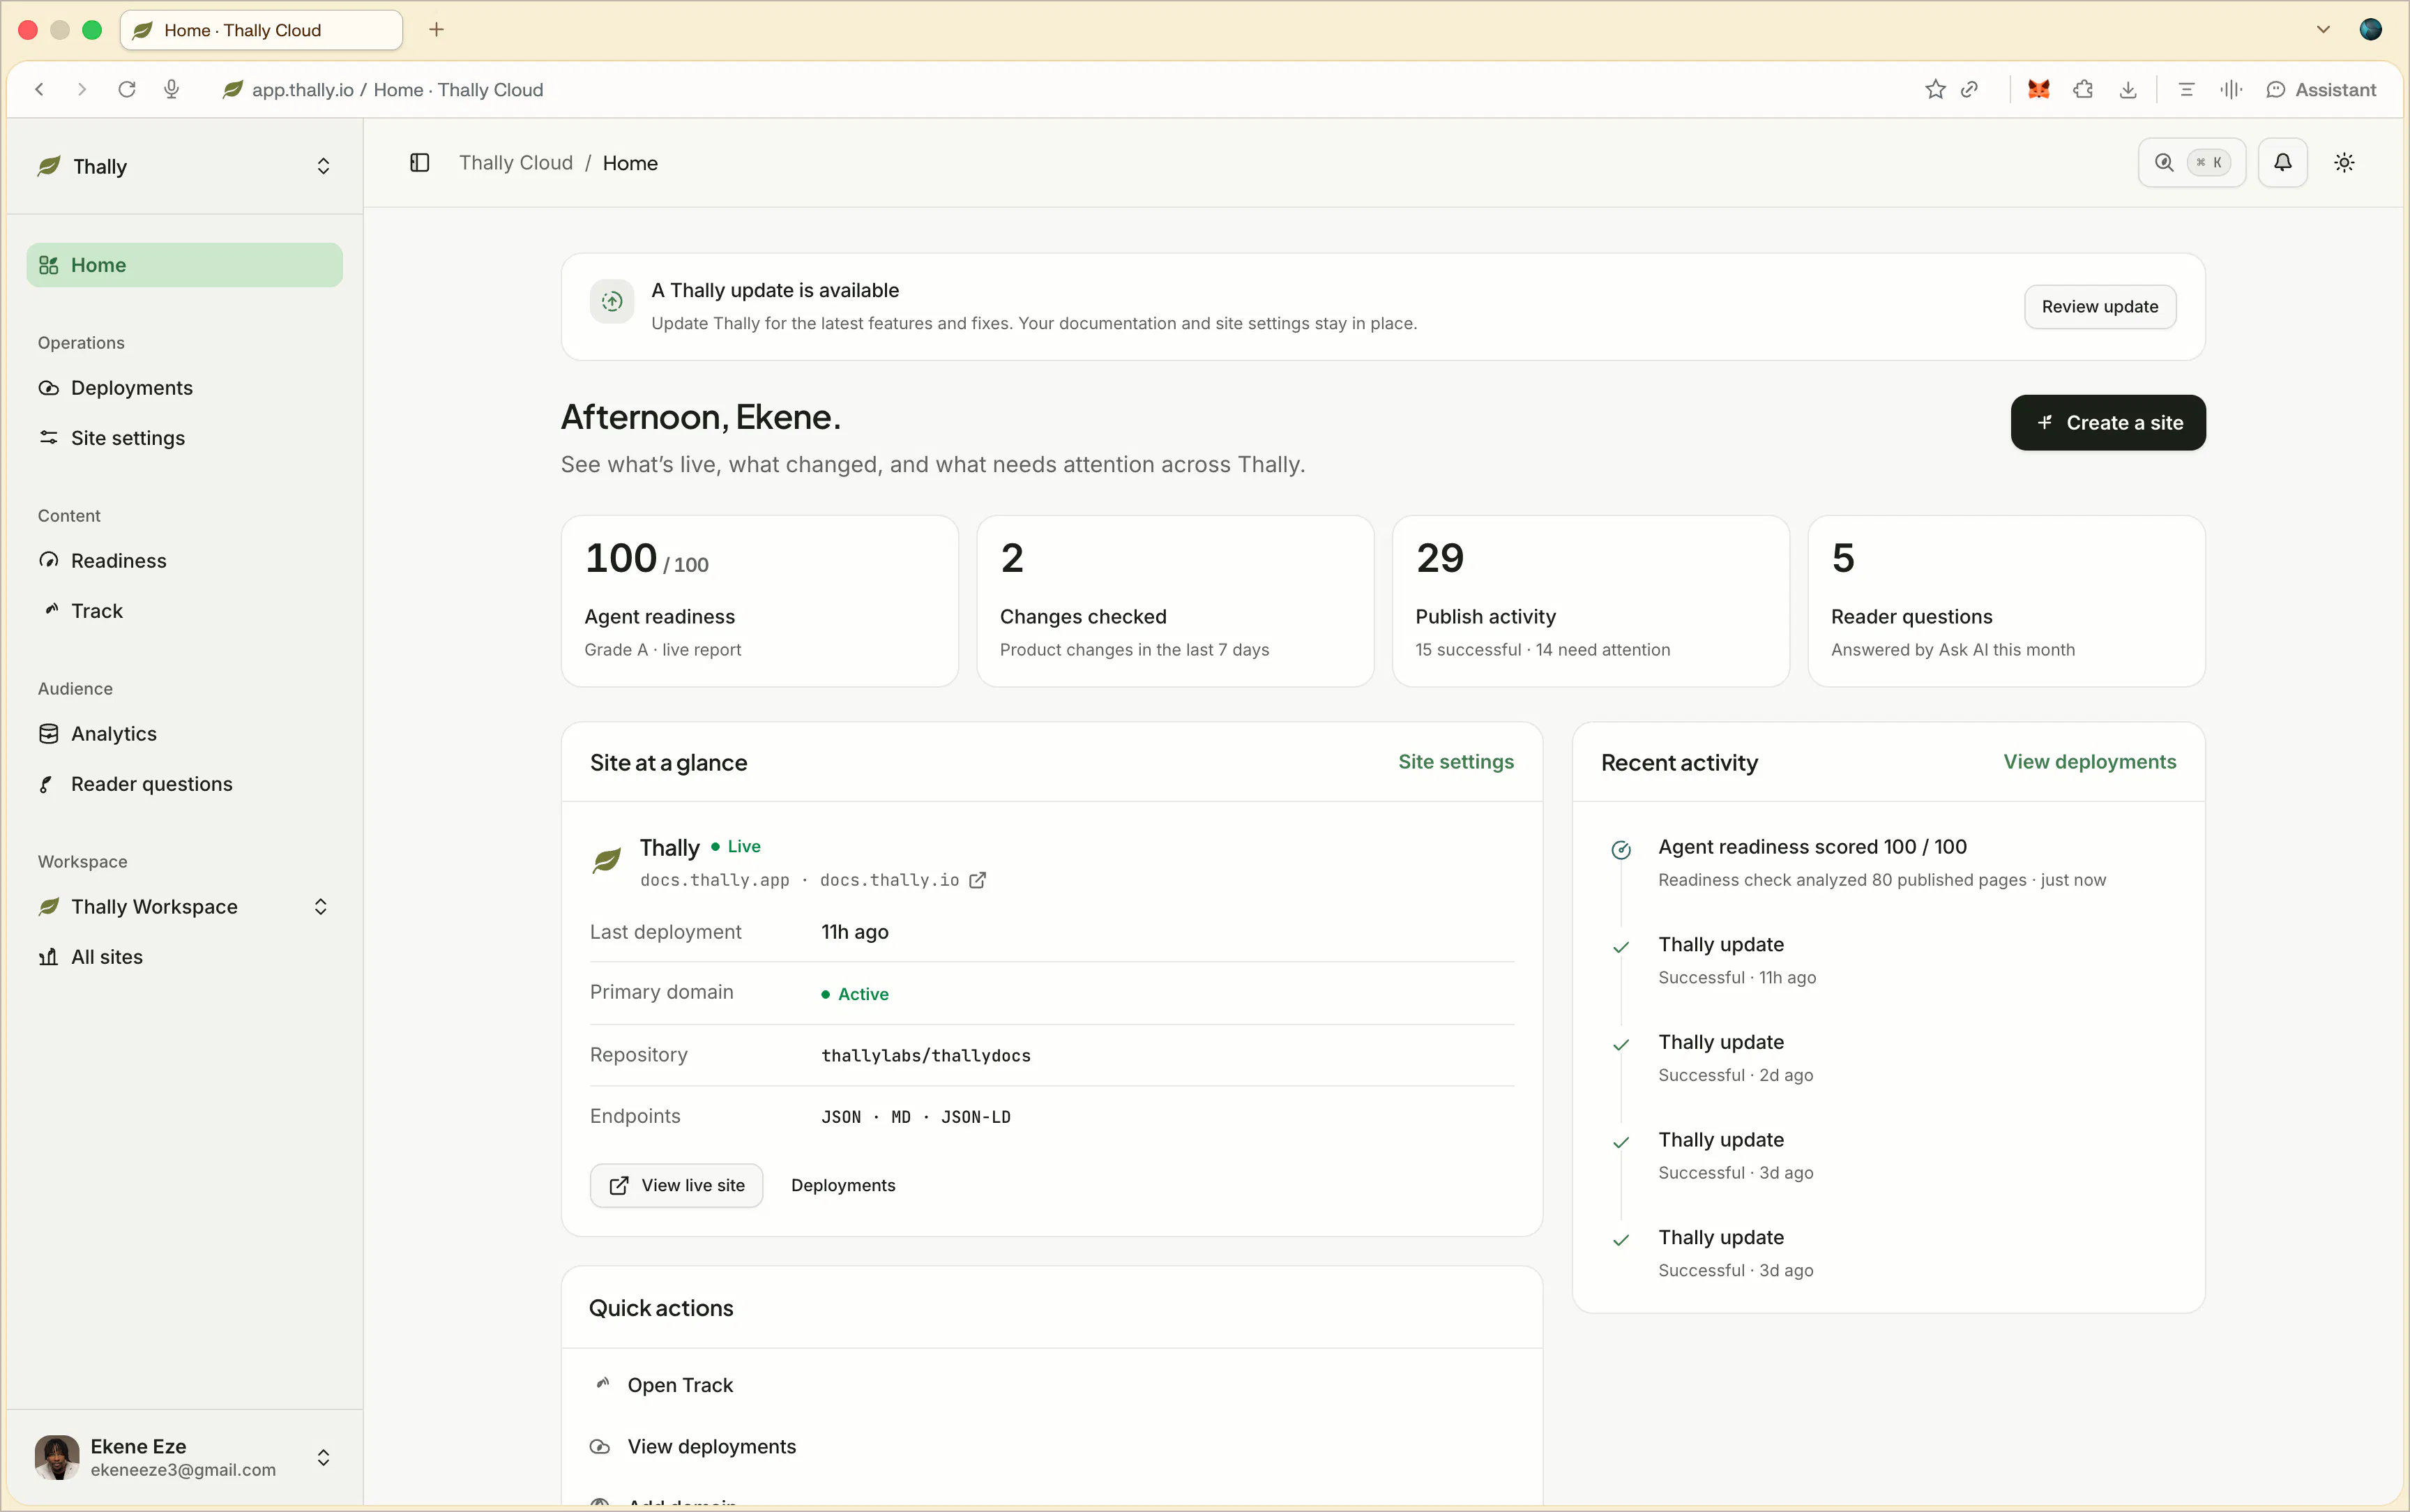Image resolution: width=2410 pixels, height=1512 pixels.
Task: Follow the View deployments link in Recent activity
Action: [2089, 762]
